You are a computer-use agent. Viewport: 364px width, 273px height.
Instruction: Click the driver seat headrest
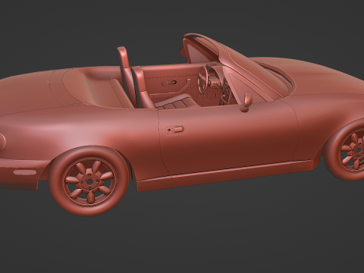tap(124, 58)
